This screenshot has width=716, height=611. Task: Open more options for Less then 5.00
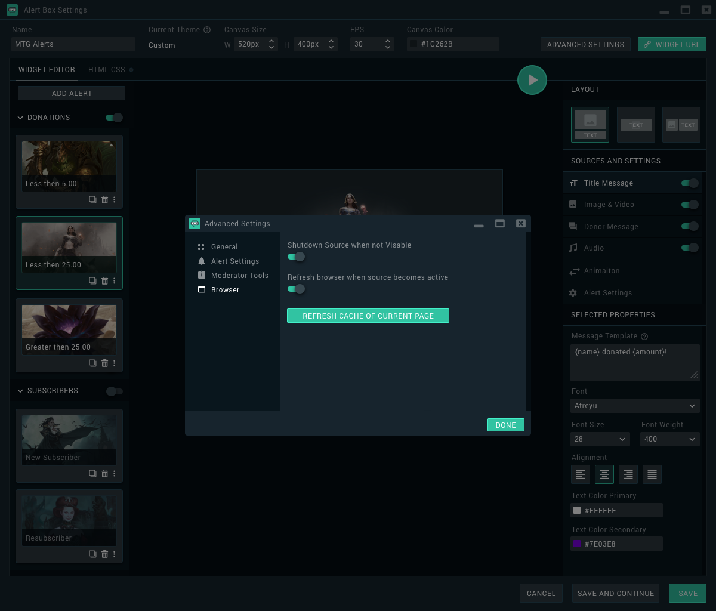coord(114,199)
